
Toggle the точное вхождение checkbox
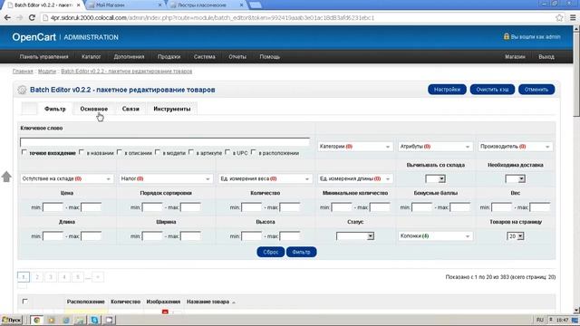[x=24, y=152]
